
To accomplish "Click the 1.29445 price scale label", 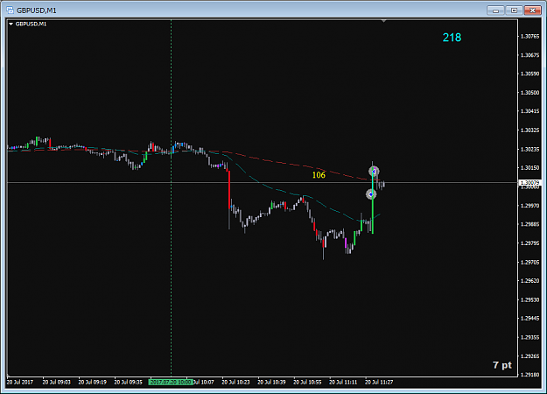I will coord(529,319).
